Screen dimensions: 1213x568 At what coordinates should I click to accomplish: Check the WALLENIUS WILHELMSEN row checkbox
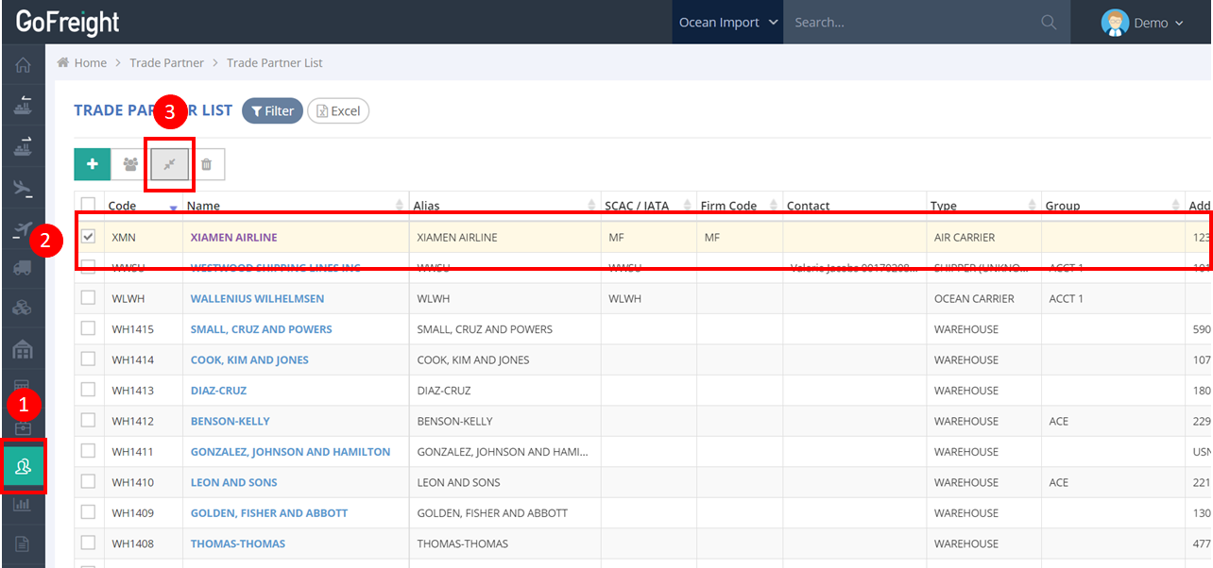[89, 298]
